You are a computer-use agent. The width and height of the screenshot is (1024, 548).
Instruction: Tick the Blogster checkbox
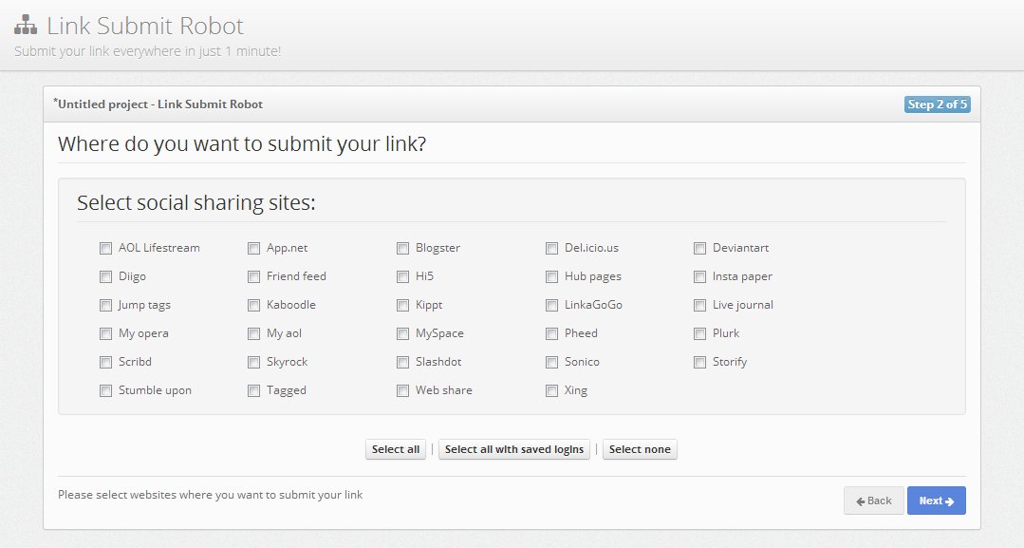tap(403, 249)
